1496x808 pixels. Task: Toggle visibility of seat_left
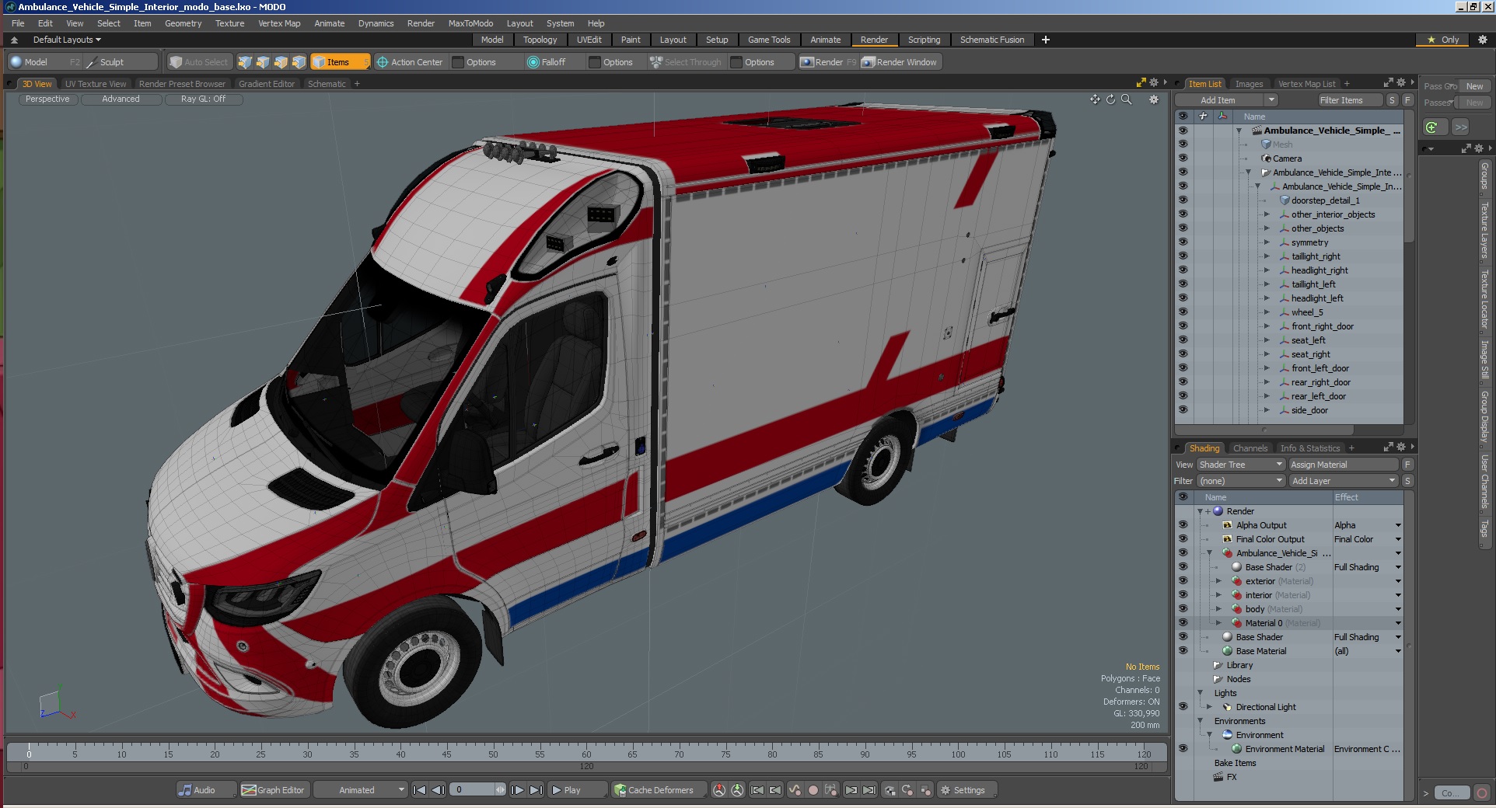coord(1183,340)
